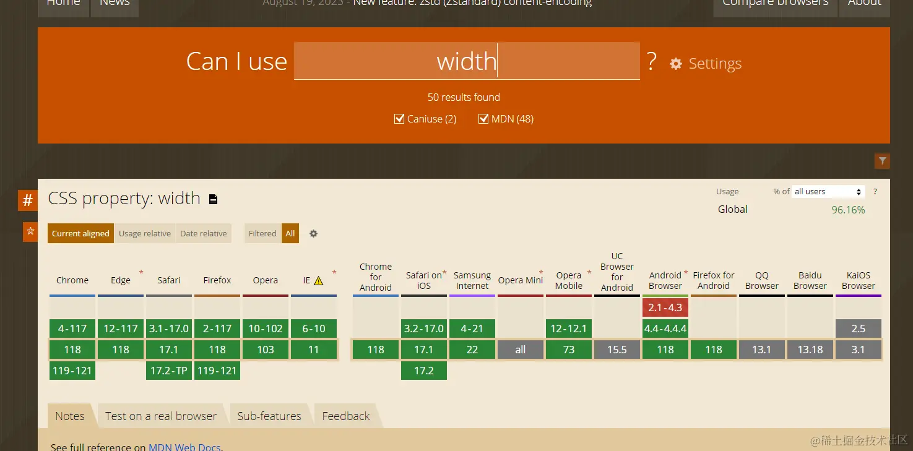
Task: Select Opera versions 10-102 cell
Action: pos(266,329)
